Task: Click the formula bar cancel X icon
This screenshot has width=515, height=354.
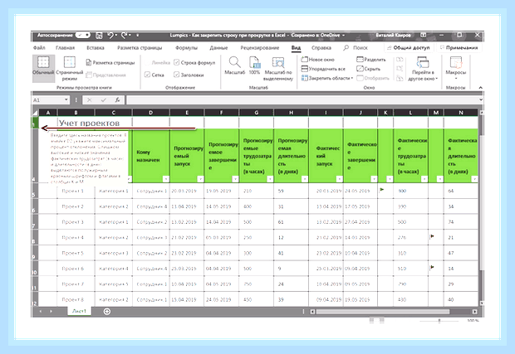Action: pyautogui.click(x=90, y=100)
